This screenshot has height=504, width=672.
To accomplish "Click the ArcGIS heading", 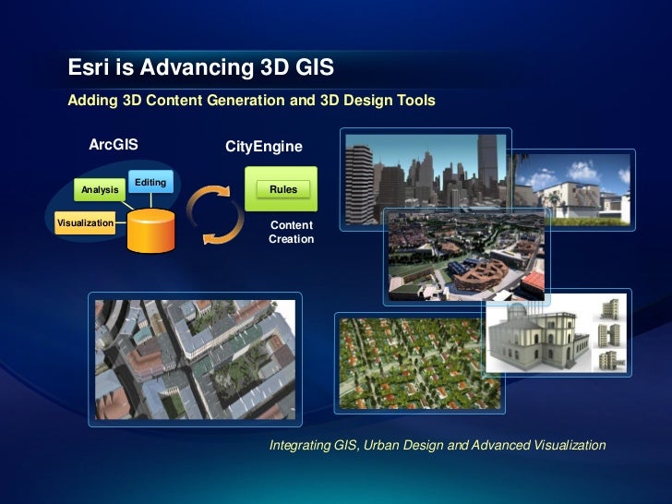I will (114, 144).
